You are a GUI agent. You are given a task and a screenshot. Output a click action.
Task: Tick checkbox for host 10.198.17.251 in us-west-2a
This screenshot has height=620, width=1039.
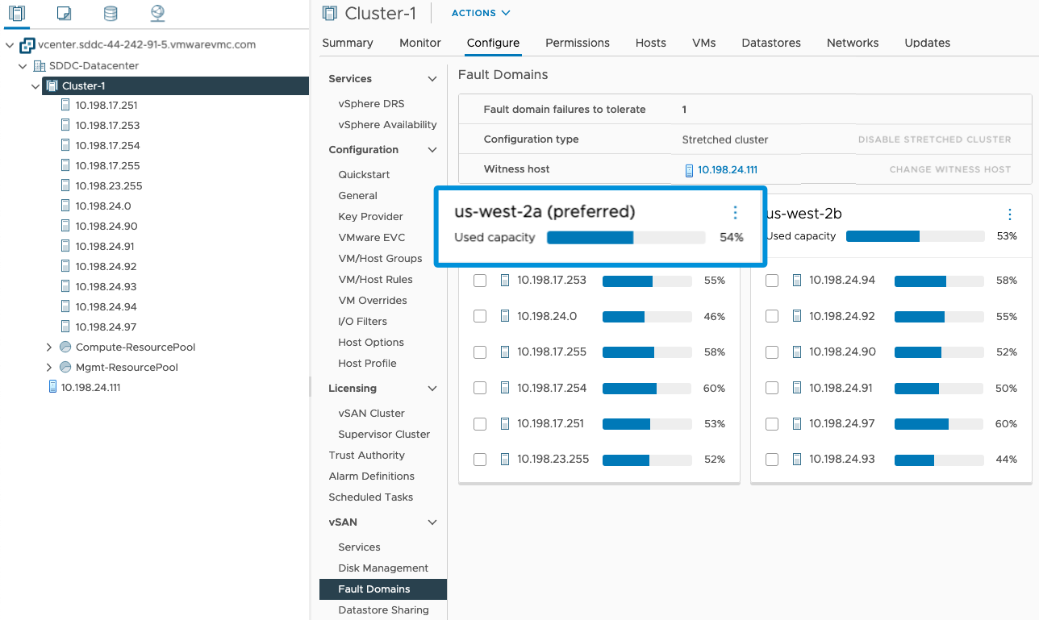click(480, 424)
